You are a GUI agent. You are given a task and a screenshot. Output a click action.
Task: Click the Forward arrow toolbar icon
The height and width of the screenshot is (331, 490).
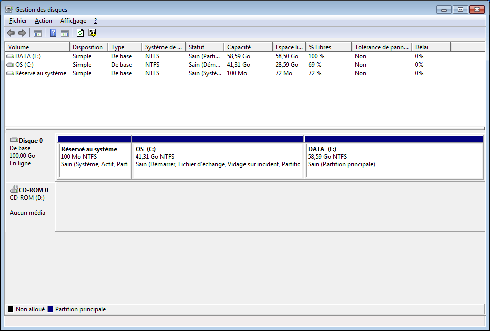(x=22, y=33)
